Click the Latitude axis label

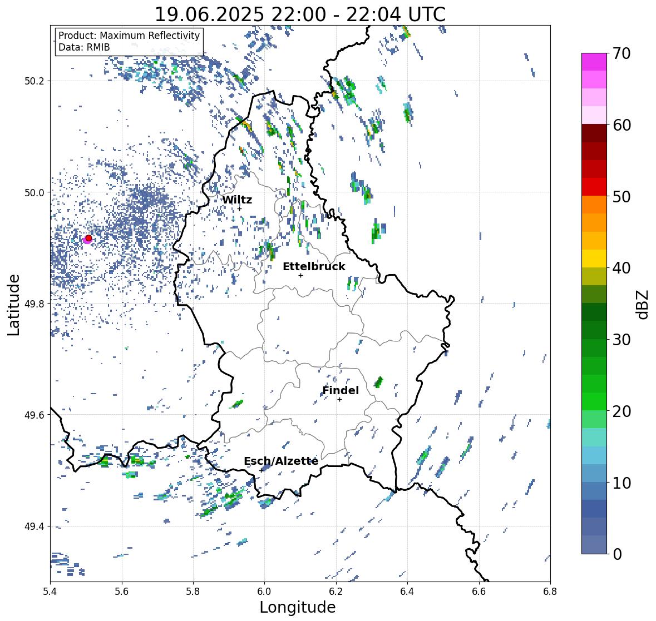point(13,305)
